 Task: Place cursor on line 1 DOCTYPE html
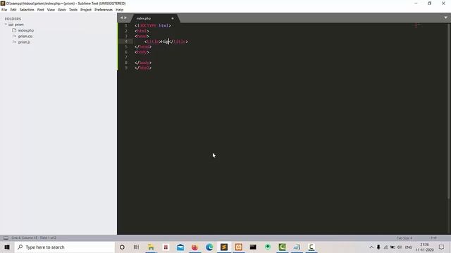pyautogui.click(x=153, y=25)
